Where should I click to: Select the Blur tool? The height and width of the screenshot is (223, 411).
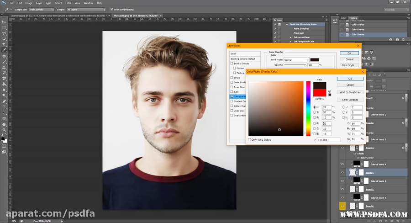point(4,90)
